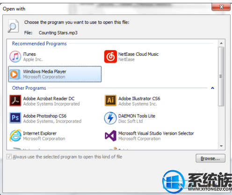Image resolution: width=232 pixels, height=195 pixels.
Task: Click the Other Programs heading
Action: [x=29, y=88]
